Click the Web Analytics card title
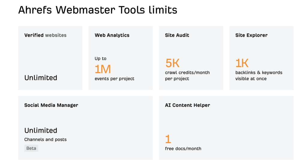 pos(112,35)
